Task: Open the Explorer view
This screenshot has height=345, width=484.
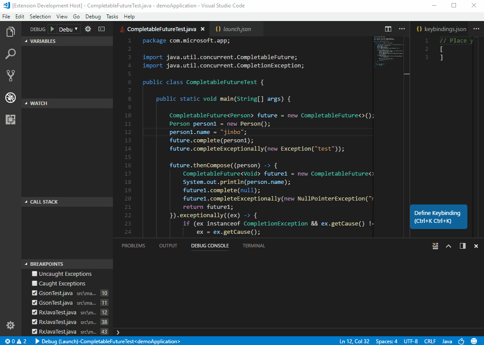Action: click(10, 32)
